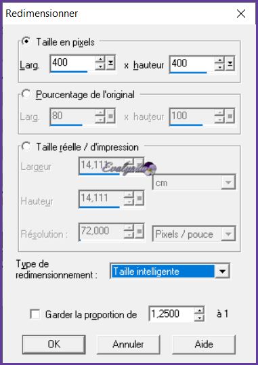Open help with the Aide button
Screen dimensions: 258x365
(204, 344)
